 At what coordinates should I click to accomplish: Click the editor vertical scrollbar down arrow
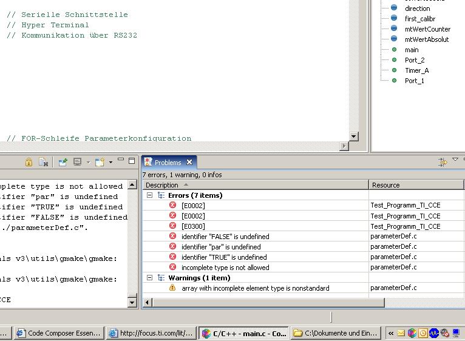tap(353, 137)
